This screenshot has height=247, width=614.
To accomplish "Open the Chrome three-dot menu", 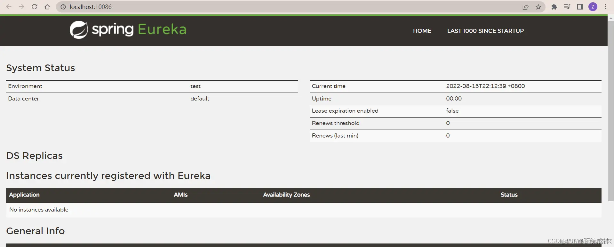I will click(x=605, y=7).
